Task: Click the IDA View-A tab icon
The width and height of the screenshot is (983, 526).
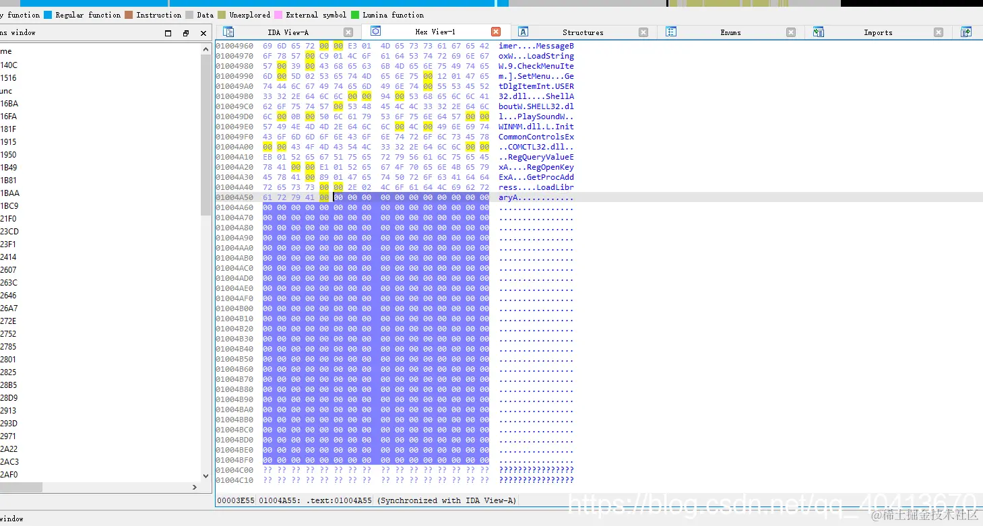Action: tap(228, 32)
